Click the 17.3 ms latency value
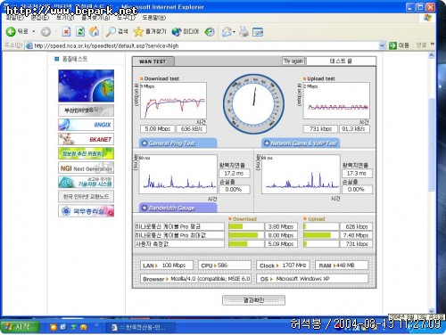Screen dimensions: 446x335 [357, 173]
